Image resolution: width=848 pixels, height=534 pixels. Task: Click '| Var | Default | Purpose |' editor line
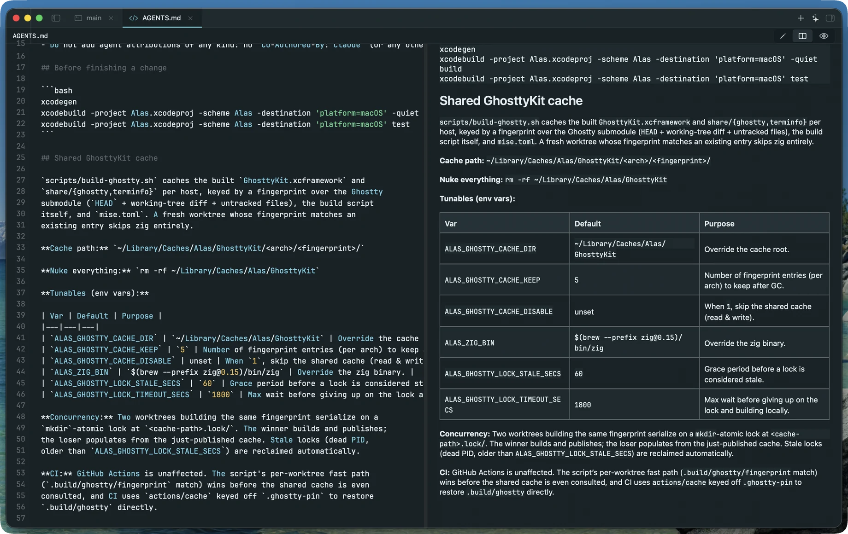pos(101,316)
